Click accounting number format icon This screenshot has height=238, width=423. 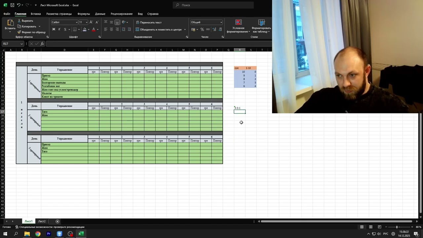click(193, 29)
